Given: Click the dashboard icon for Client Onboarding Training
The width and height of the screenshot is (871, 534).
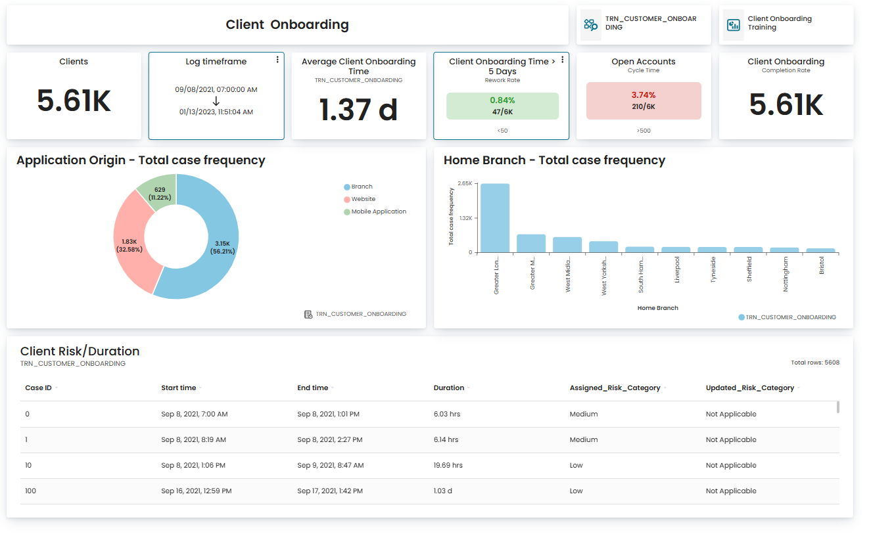Looking at the screenshot, I should (x=733, y=25).
